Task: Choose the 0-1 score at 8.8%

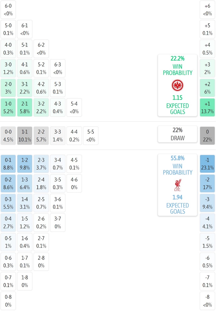Action: click(x=8, y=164)
